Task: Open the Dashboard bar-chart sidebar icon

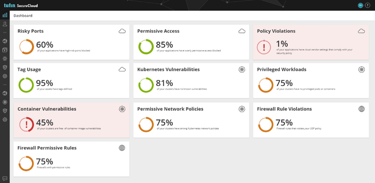Action: pos(5,15)
